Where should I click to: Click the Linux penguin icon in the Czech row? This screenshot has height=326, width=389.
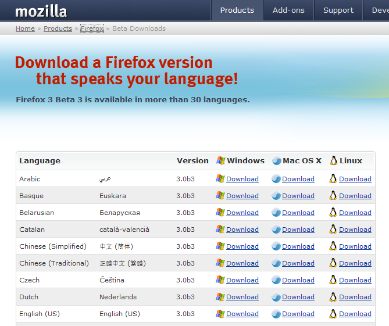pyautogui.click(x=333, y=280)
